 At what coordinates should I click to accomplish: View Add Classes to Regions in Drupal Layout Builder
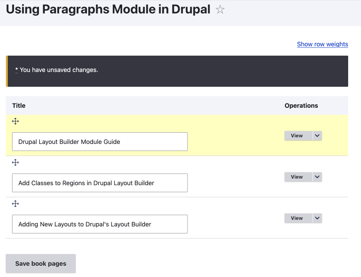tap(298, 177)
